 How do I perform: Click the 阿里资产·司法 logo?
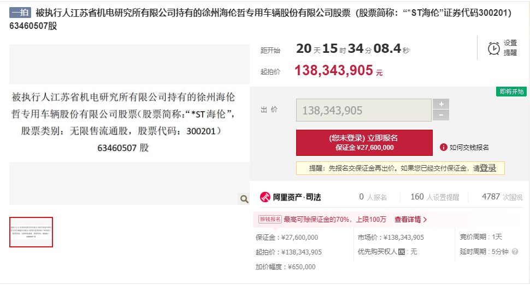(x=290, y=197)
